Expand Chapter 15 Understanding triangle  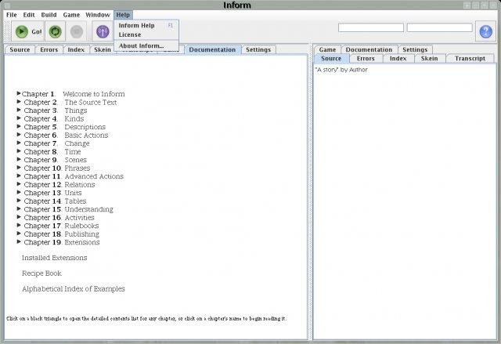19,208
